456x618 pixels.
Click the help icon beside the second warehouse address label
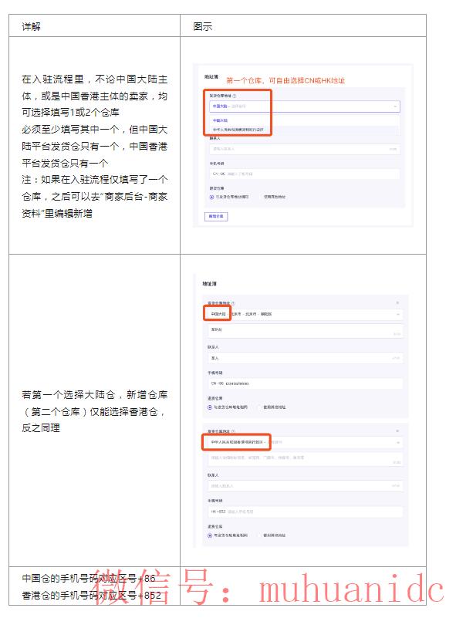[x=233, y=431]
